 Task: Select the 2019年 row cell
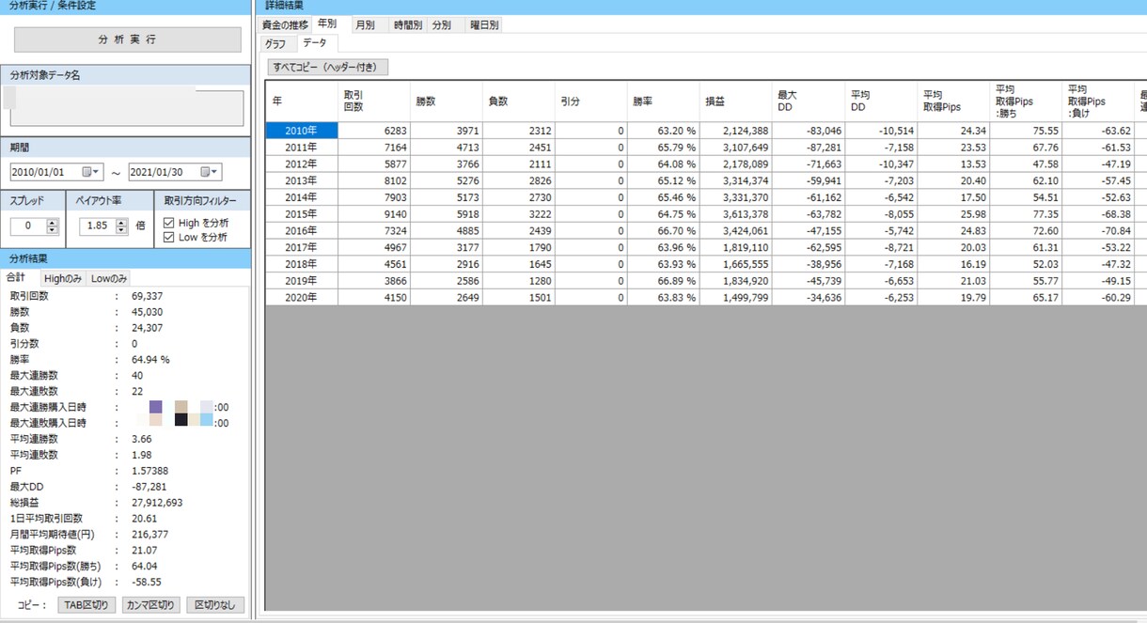[x=302, y=281]
